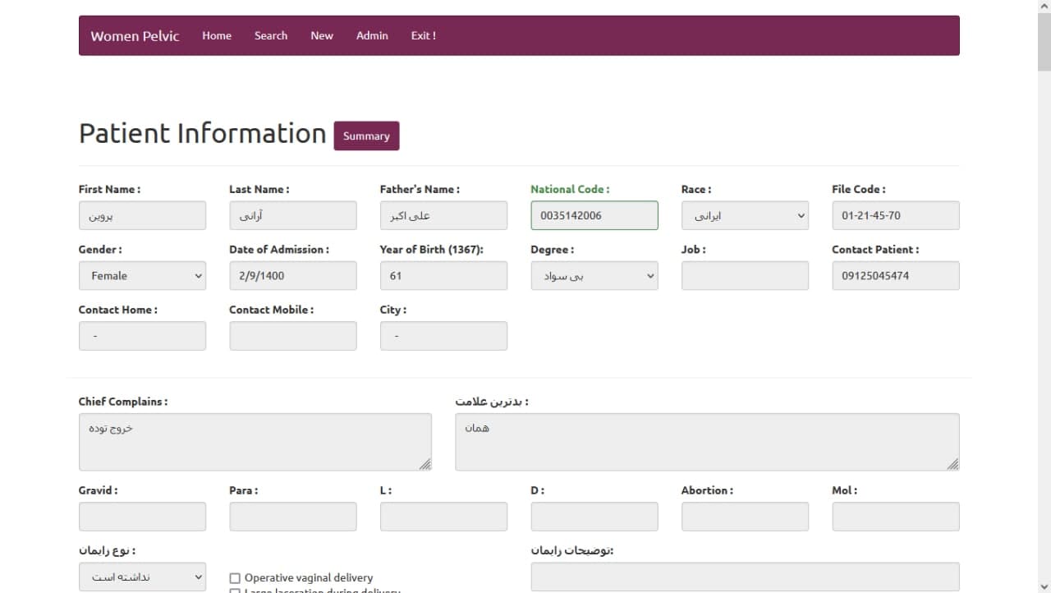Select New in the navigation bar
This screenshot has height=593, width=1051.
pos(322,36)
